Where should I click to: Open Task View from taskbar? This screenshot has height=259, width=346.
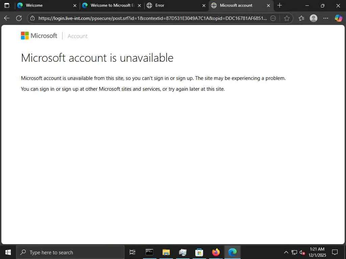pos(132,252)
